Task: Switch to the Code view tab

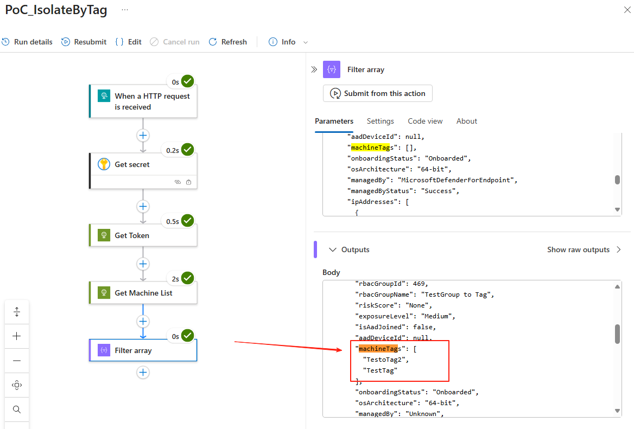Action: pos(425,121)
